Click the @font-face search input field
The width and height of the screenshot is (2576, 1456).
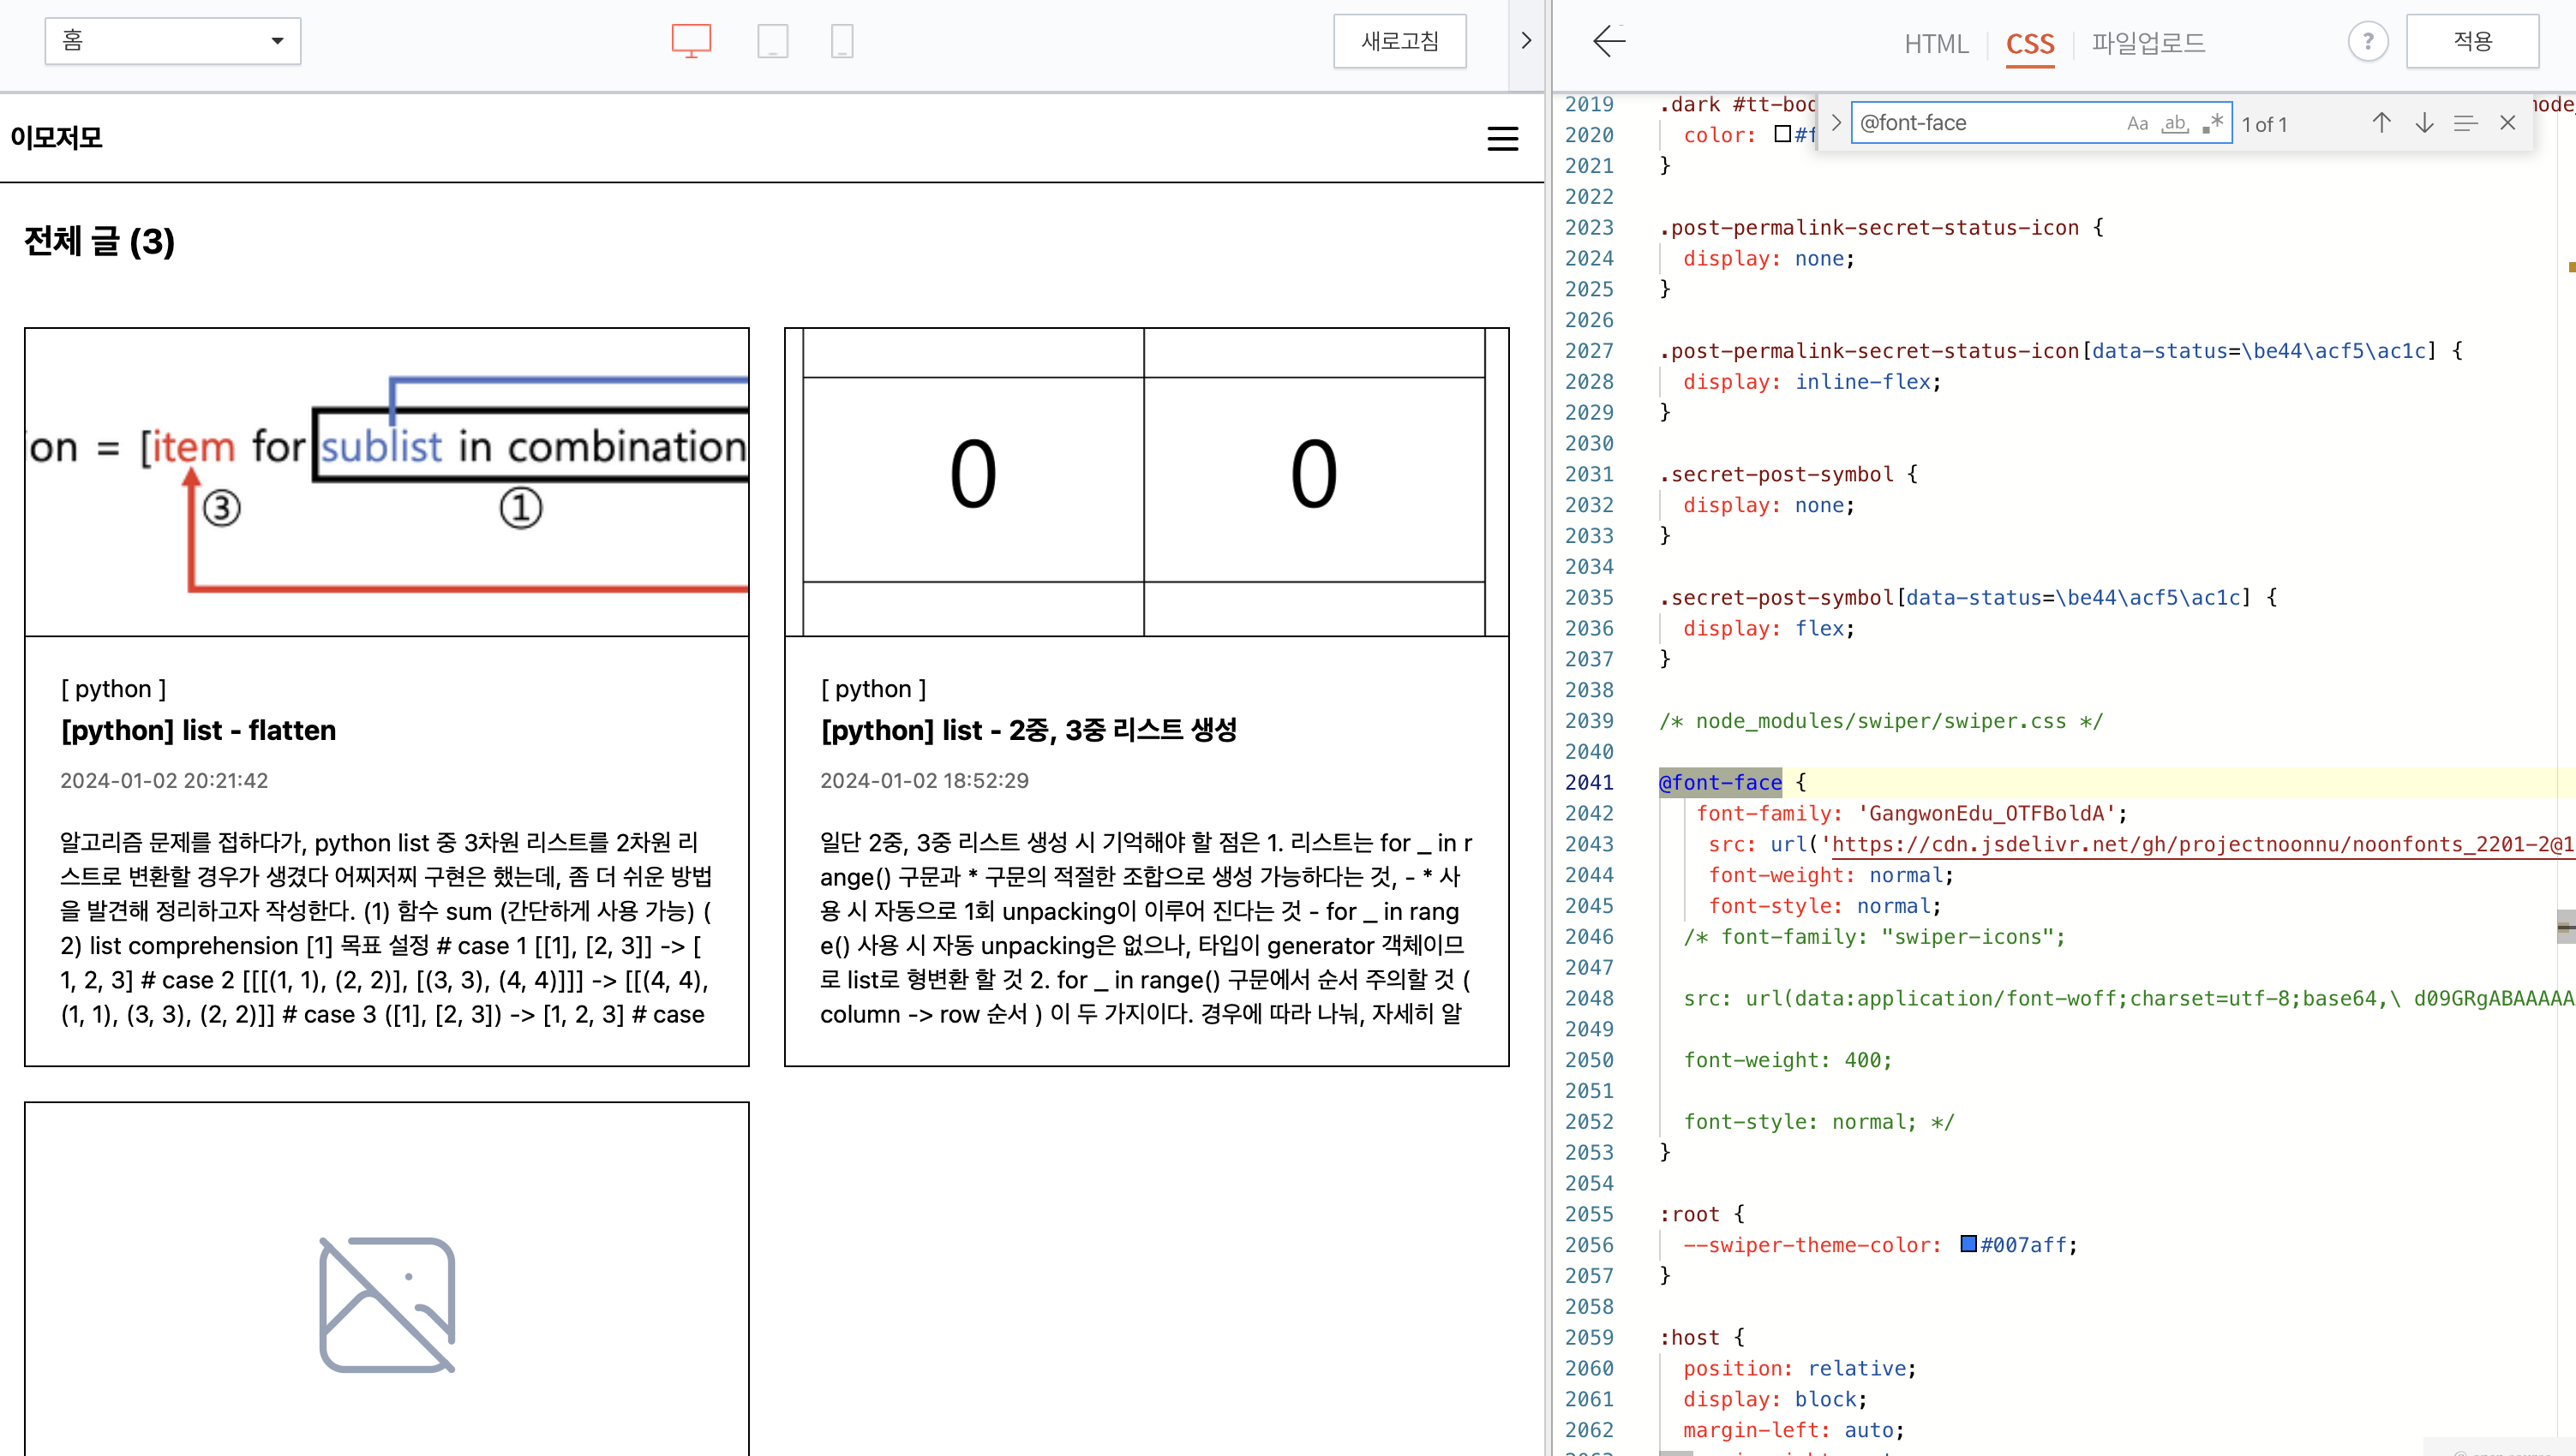tap(1986, 123)
